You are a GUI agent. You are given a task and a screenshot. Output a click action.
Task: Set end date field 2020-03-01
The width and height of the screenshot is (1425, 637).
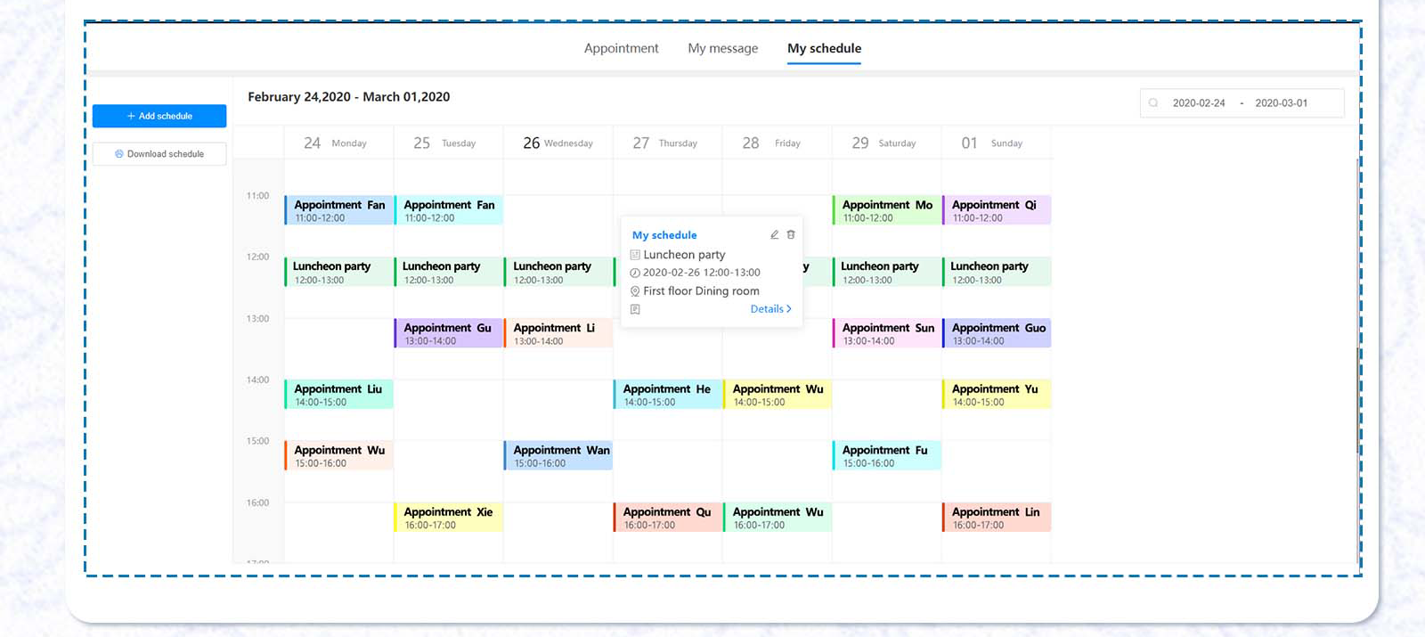1282,103
